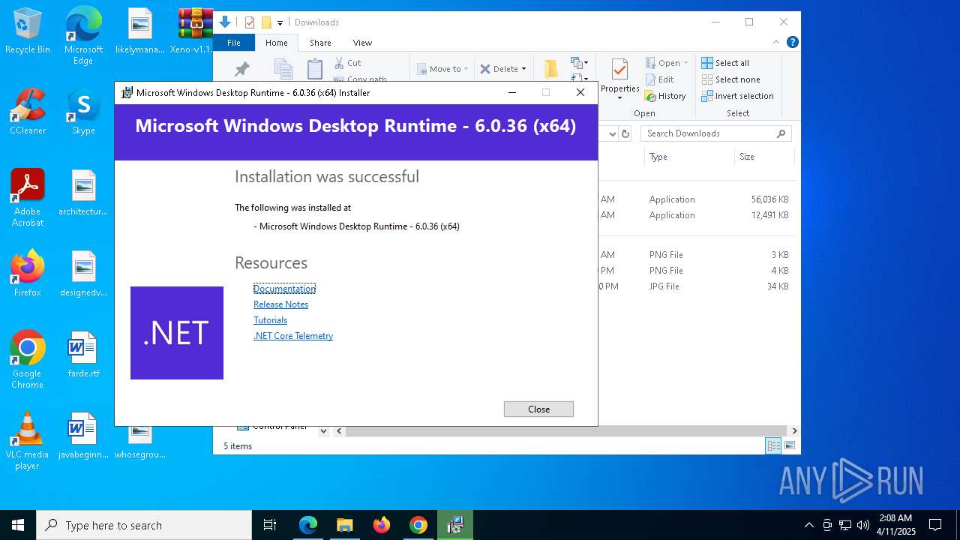The width and height of the screenshot is (960, 540).
Task: Select javabeginn document on desktop
Action: point(83,436)
